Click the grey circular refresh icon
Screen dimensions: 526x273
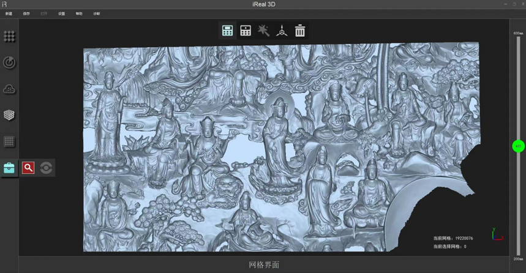[x=46, y=168]
